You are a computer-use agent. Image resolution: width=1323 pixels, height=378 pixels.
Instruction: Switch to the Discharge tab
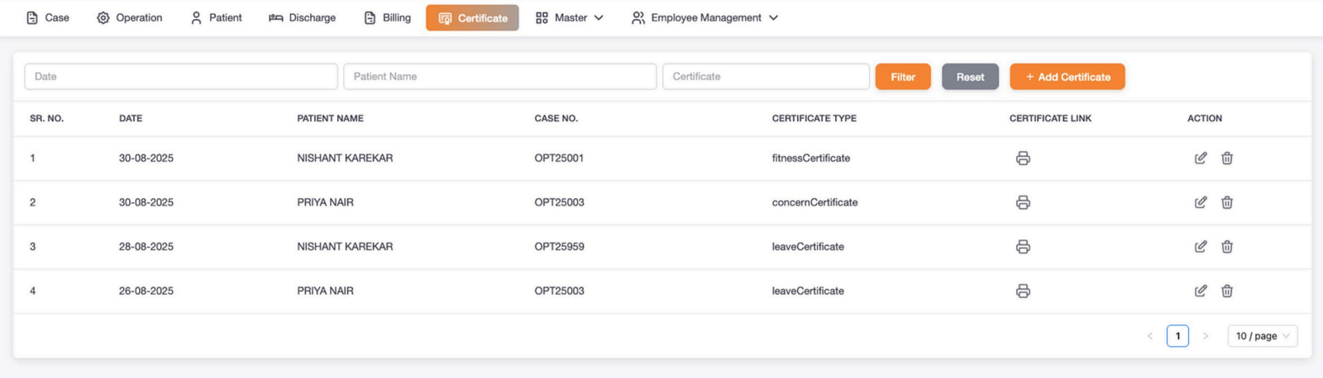pyautogui.click(x=303, y=18)
